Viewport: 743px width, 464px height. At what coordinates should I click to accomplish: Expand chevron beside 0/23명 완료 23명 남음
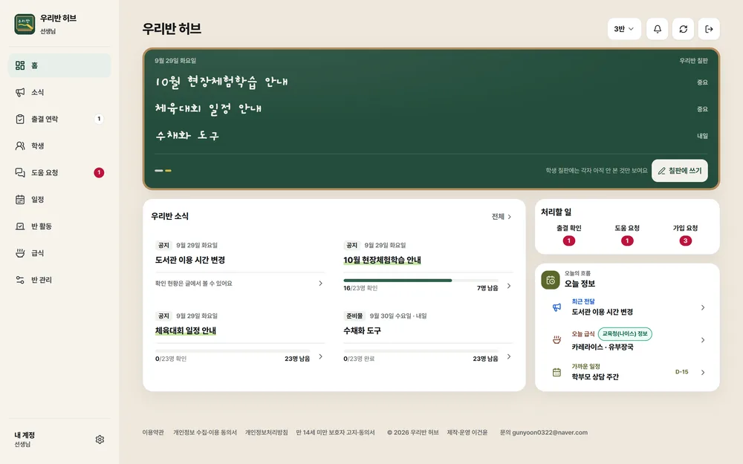508,356
